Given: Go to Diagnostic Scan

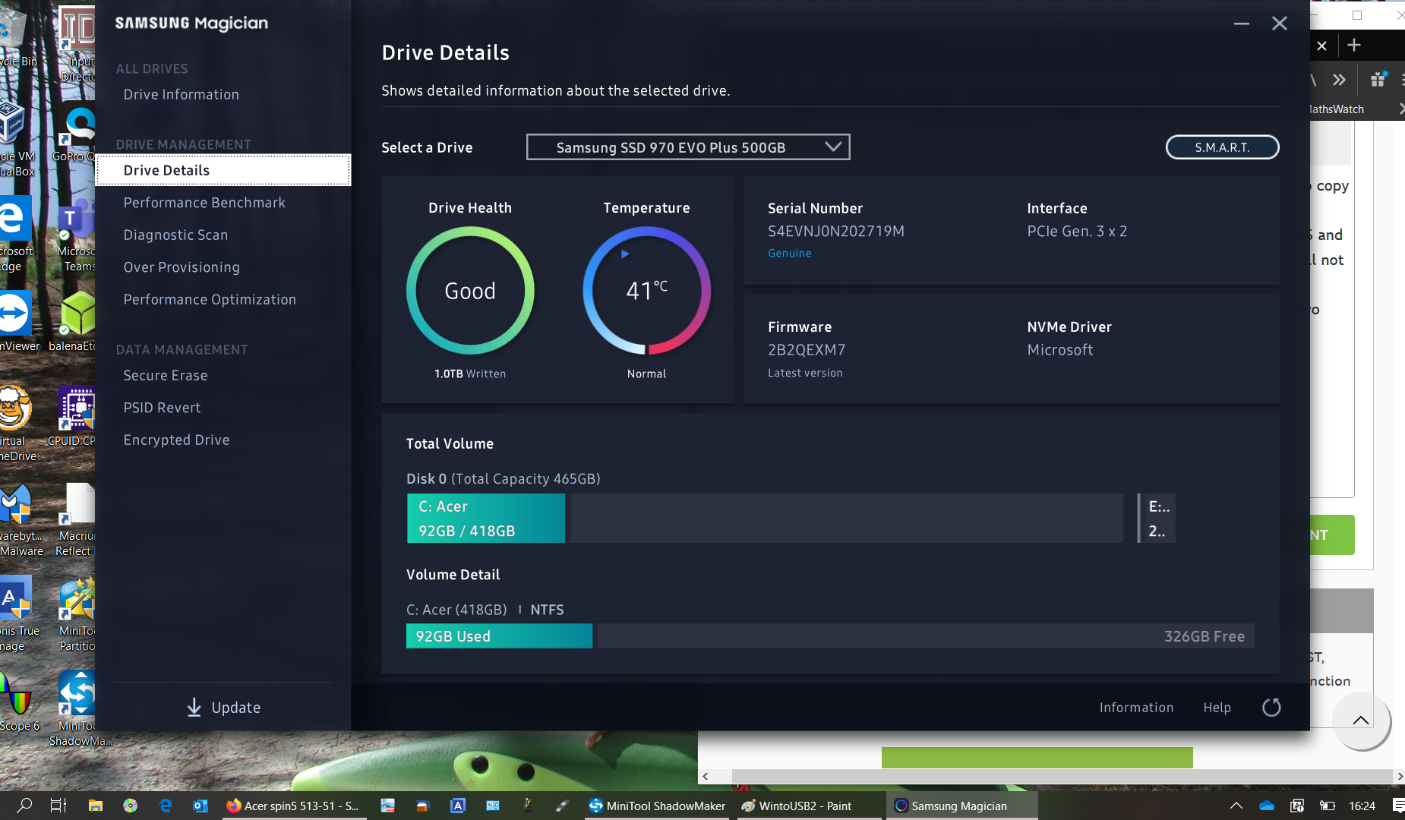Looking at the screenshot, I should pyautogui.click(x=175, y=235).
